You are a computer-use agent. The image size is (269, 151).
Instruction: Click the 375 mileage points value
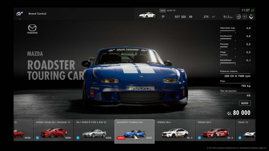pyautogui.click(x=206, y=17)
